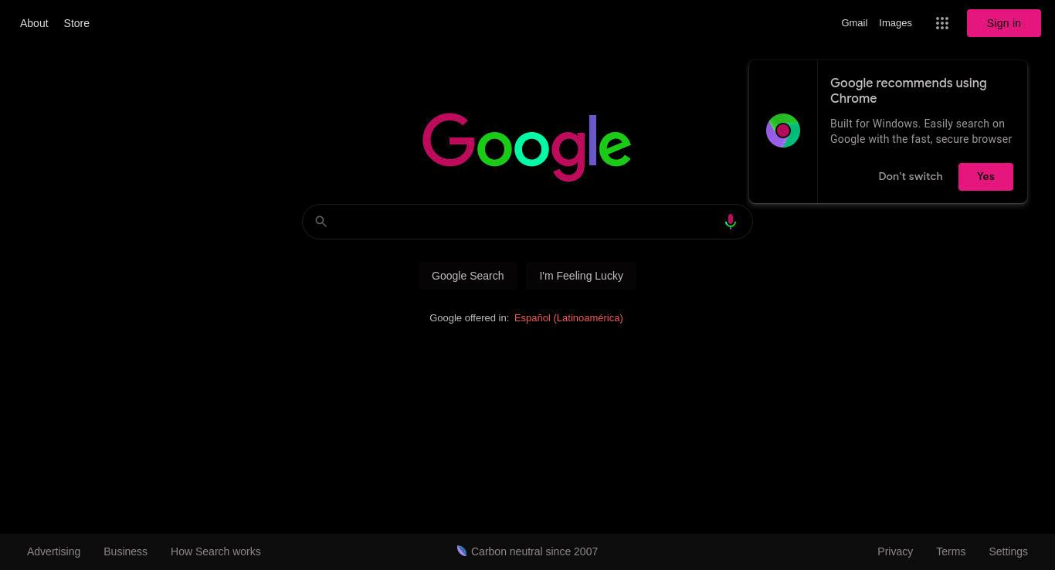Open the Store link

pos(76,23)
